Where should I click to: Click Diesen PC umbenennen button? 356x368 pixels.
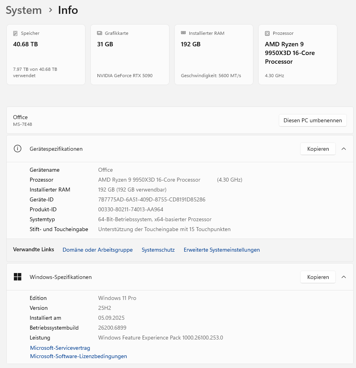312,120
